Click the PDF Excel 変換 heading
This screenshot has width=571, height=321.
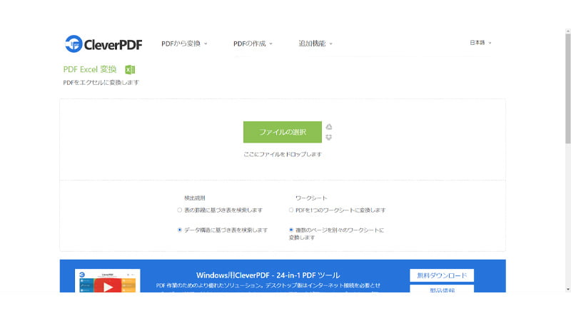pyautogui.click(x=90, y=69)
